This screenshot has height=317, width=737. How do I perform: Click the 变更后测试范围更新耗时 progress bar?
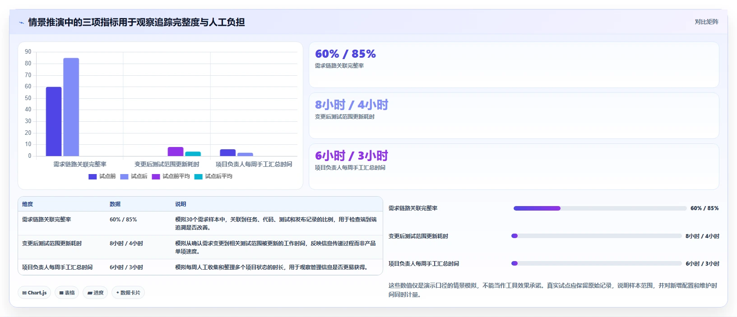click(597, 236)
